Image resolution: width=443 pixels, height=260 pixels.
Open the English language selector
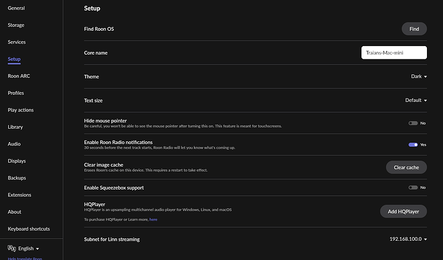pyautogui.click(x=29, y=248)
